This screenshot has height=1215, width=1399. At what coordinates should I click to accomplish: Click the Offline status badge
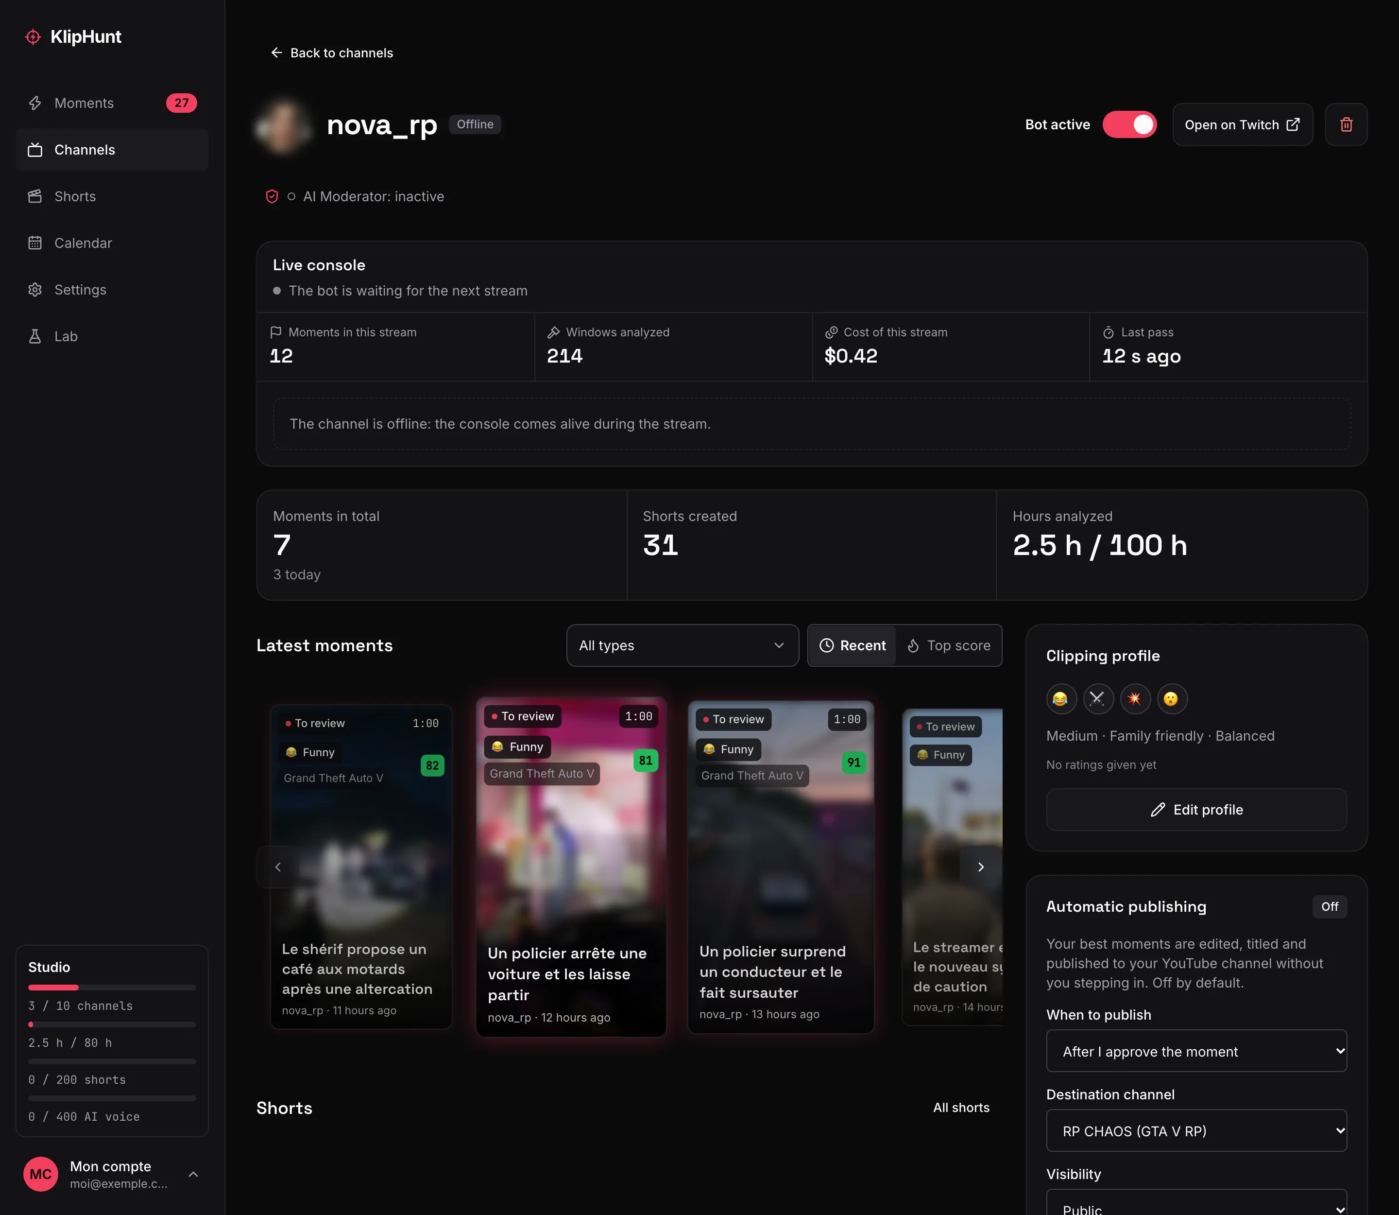[x=475, y=125]
